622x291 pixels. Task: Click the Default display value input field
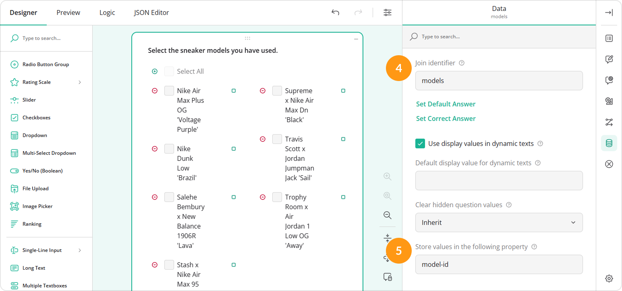click(x=499, y=181)
